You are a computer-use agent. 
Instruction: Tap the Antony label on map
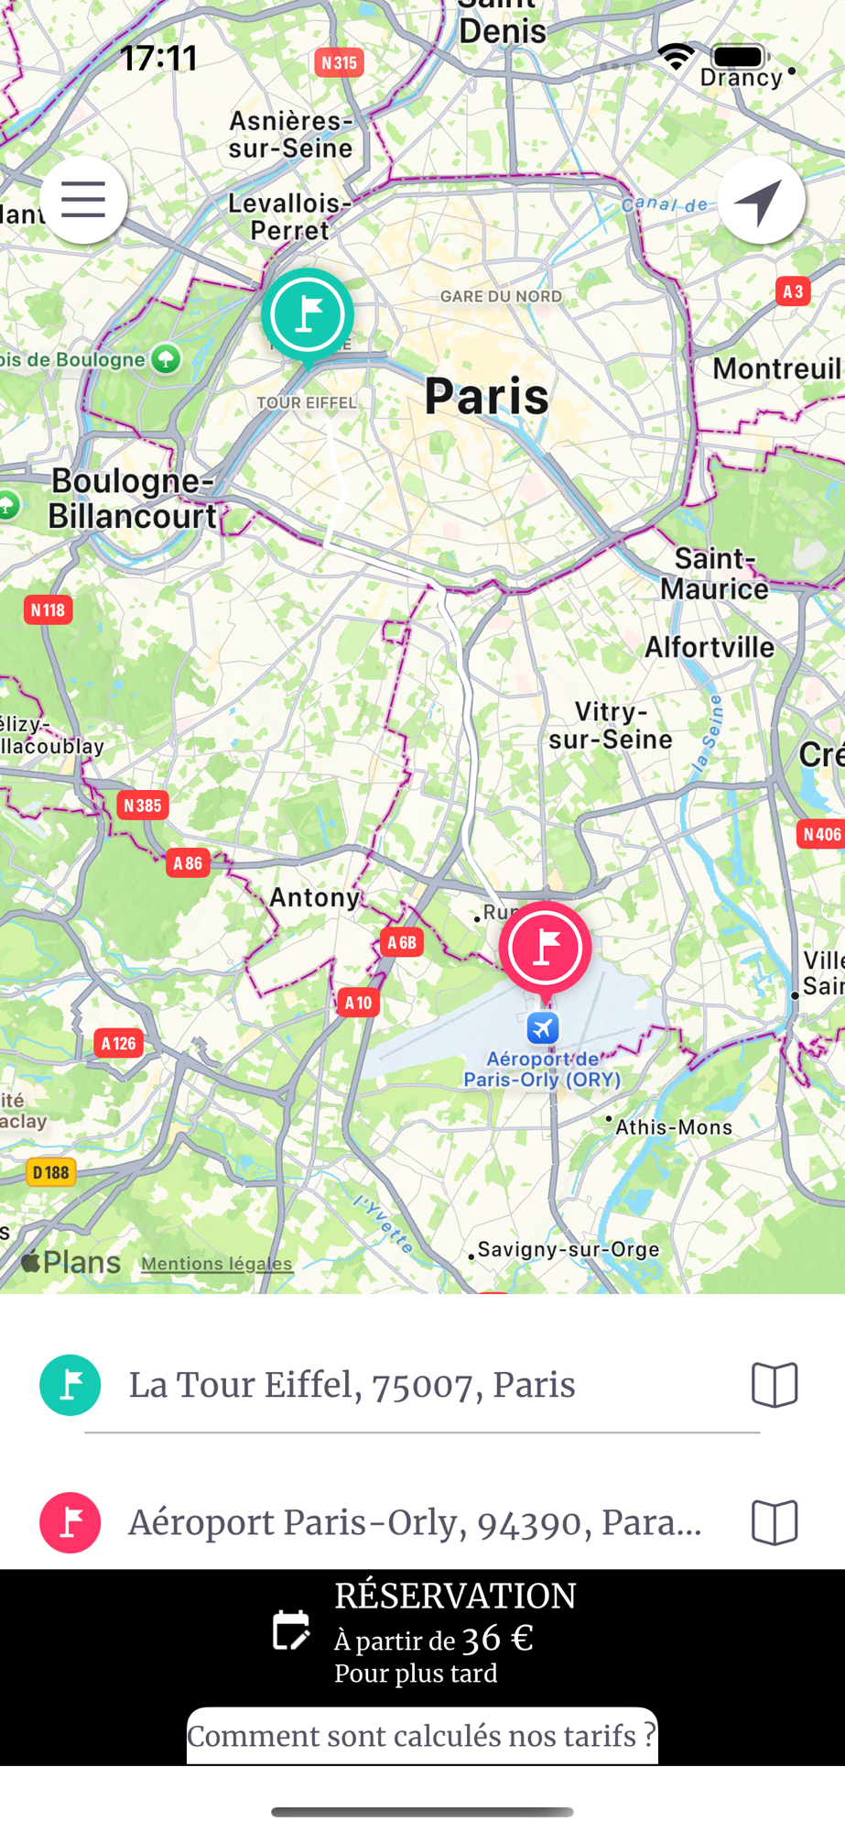[315, 897]
